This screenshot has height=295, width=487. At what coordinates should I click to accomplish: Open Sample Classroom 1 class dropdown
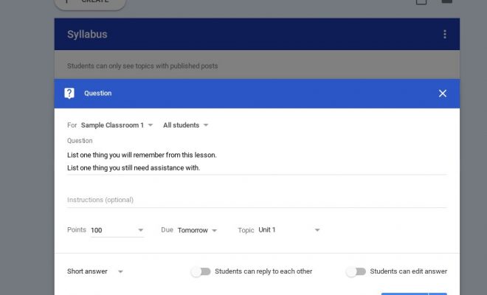[117, 125]
